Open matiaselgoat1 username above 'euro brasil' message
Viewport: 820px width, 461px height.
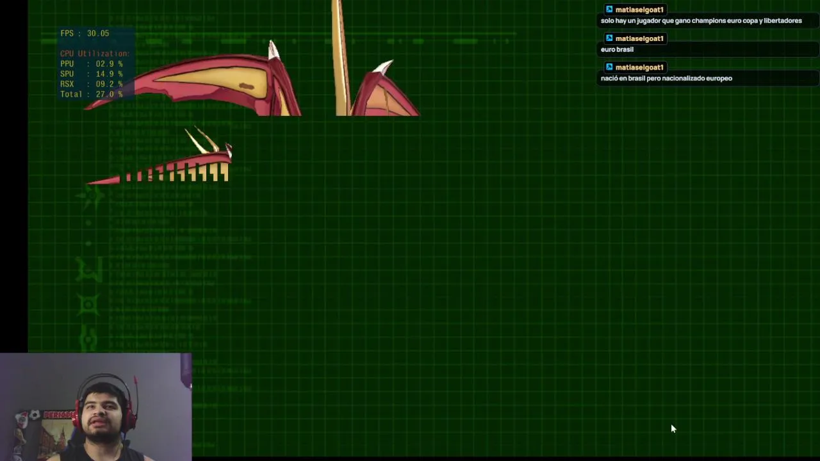[x=639, y=38]
